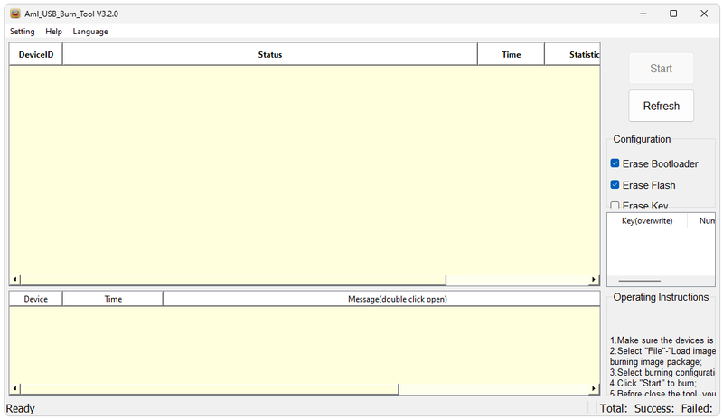
Task: Click left scroll arrow of message log
Action: [x=14, y=388]
